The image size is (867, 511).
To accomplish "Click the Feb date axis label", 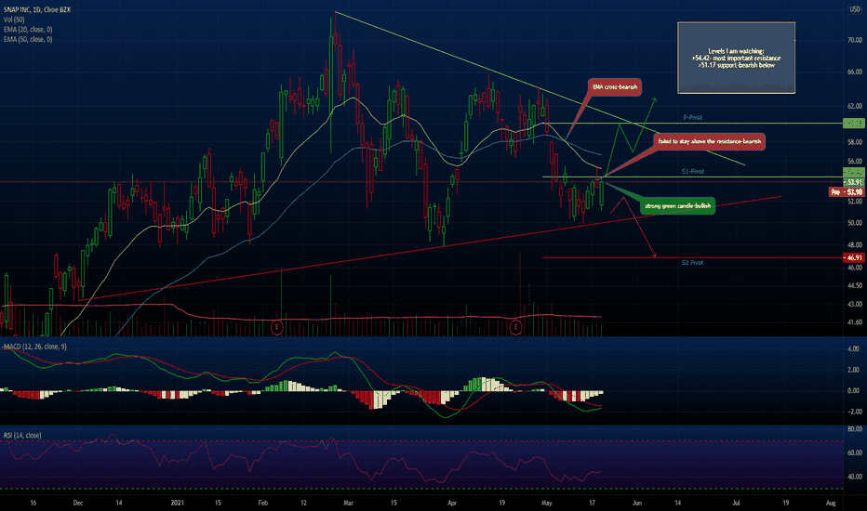I will click(x=262, y=504).
